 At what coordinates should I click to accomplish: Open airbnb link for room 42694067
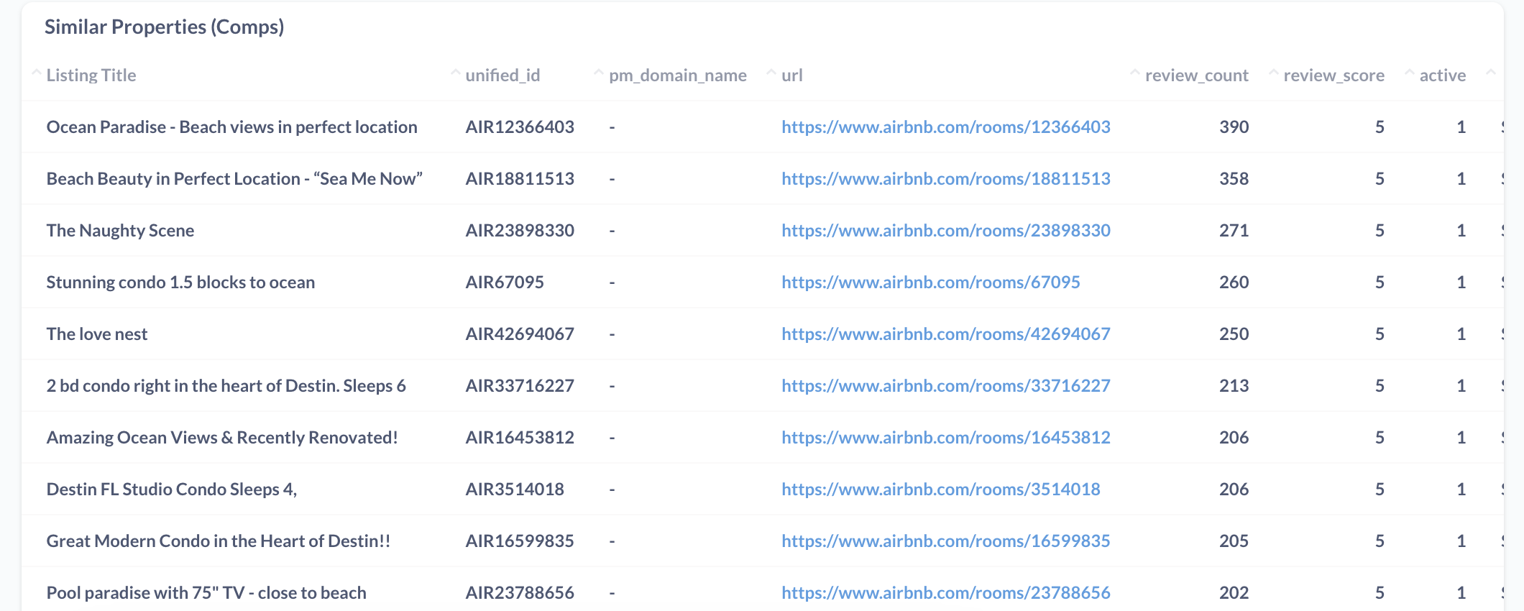[946, 334]
